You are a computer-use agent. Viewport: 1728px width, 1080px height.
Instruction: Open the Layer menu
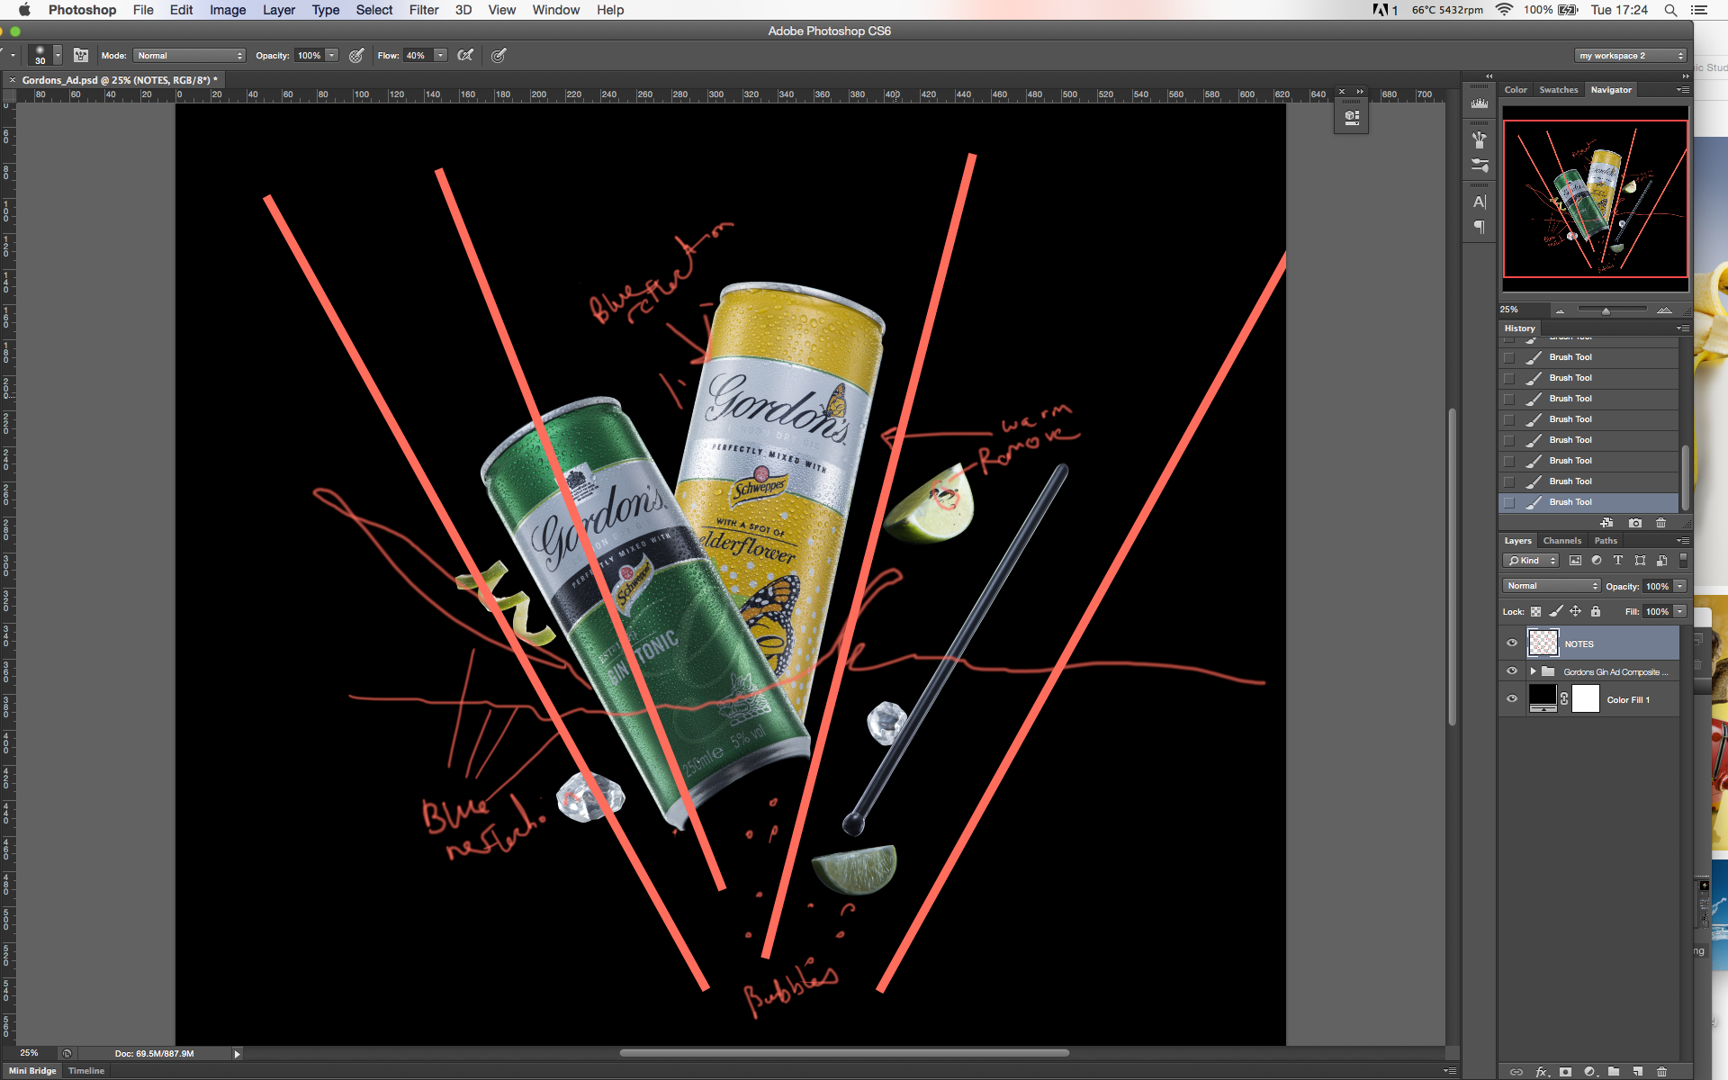tap(279, 10)
